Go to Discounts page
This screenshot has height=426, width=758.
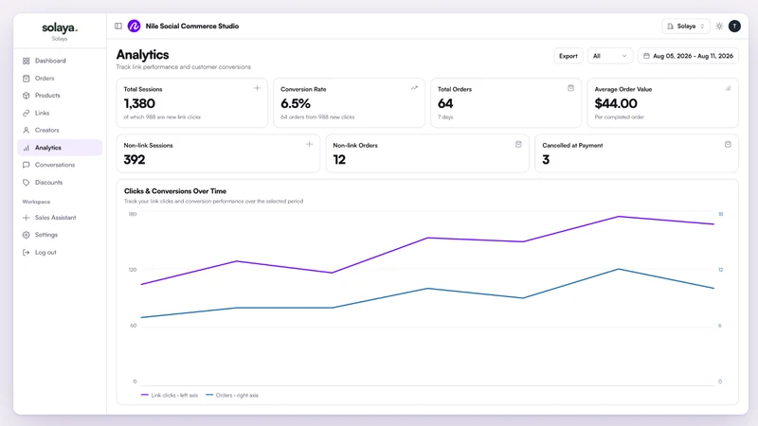coord(60,183)
